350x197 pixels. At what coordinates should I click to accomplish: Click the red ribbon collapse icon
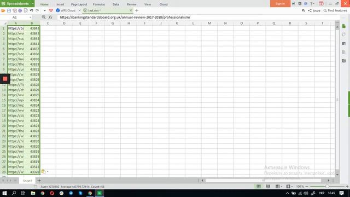[x=321, y=4]
